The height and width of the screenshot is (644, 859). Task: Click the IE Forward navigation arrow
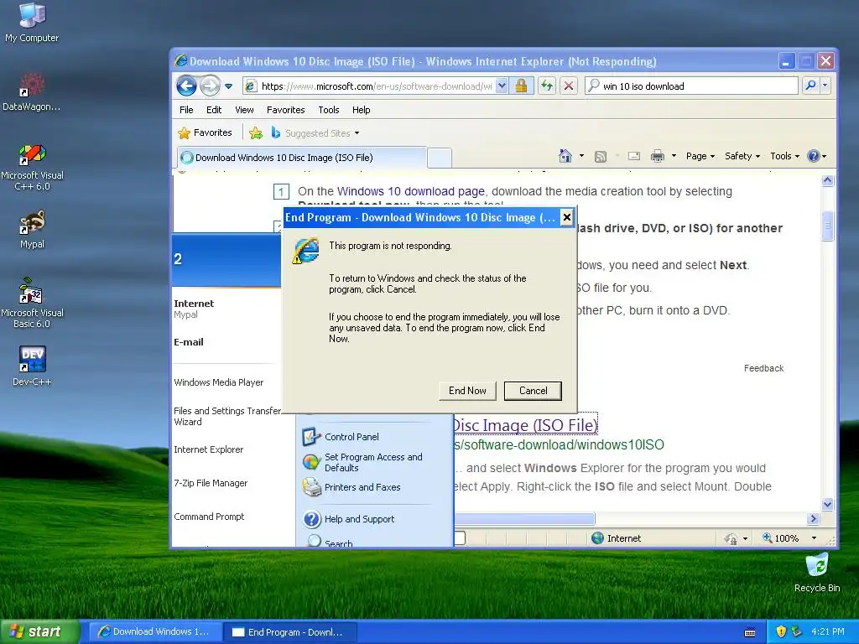tap(210, 86)
